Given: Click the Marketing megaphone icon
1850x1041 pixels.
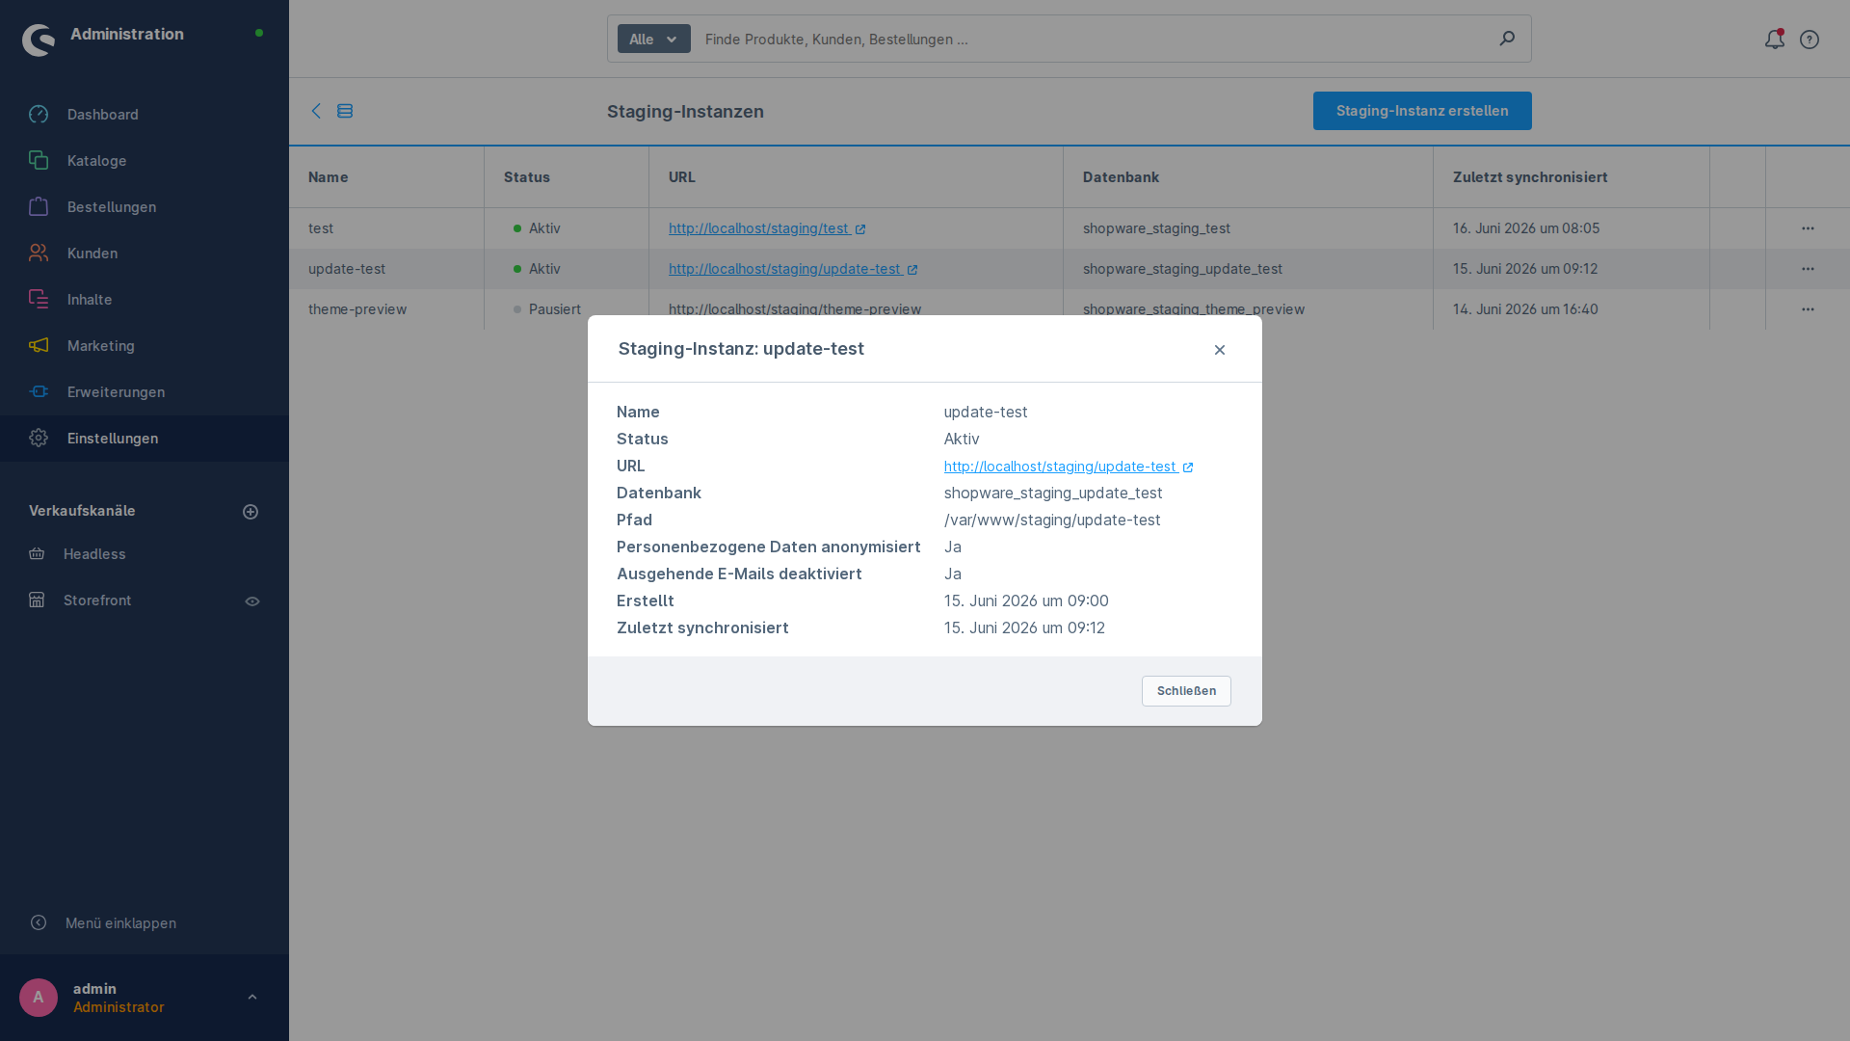Looking at the screenshot, I should pos(39,346).
